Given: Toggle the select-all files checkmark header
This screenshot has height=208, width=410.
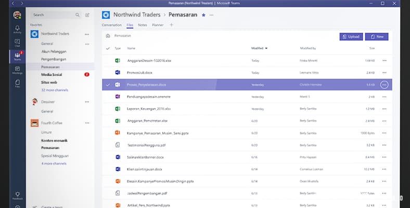Looking at the screenshot, I should point(108,48).
